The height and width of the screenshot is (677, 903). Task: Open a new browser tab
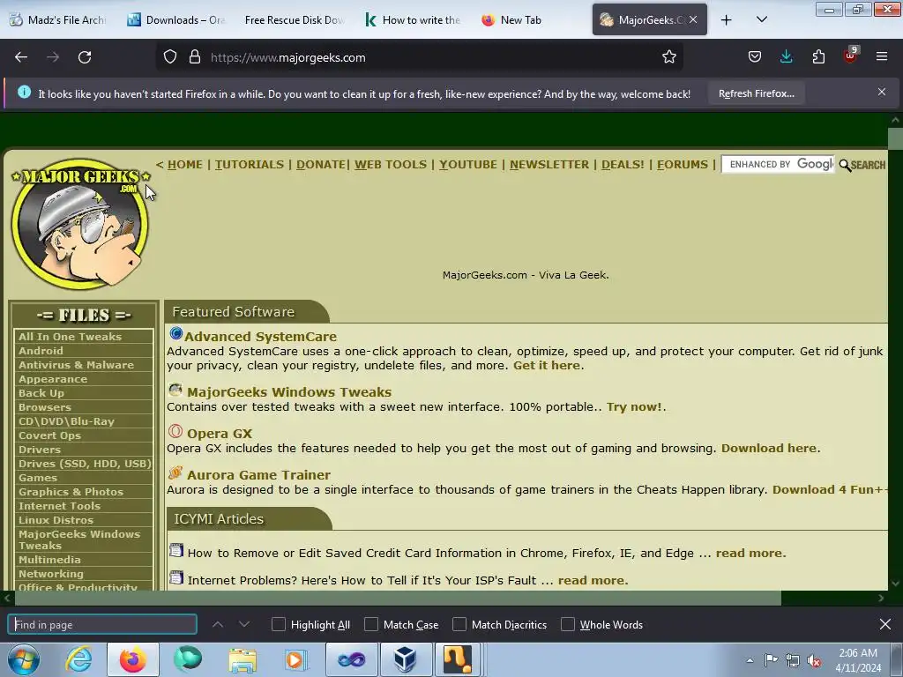727,20
